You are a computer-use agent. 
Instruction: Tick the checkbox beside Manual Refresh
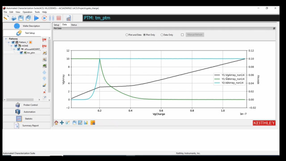pos(182,35)
